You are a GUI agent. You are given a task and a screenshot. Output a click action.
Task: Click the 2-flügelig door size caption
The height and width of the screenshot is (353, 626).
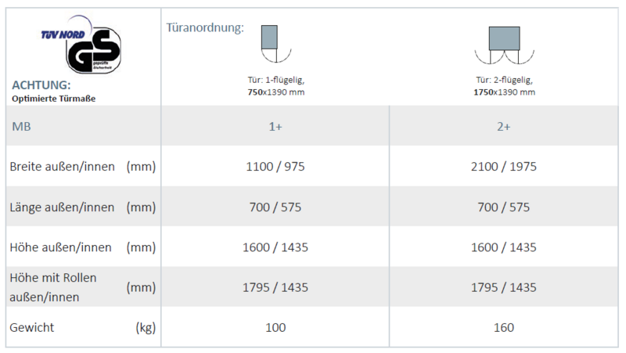tap(505, 86)
